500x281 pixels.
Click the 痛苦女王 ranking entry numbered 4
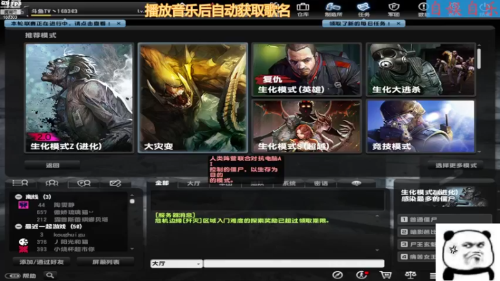point(418,257)
